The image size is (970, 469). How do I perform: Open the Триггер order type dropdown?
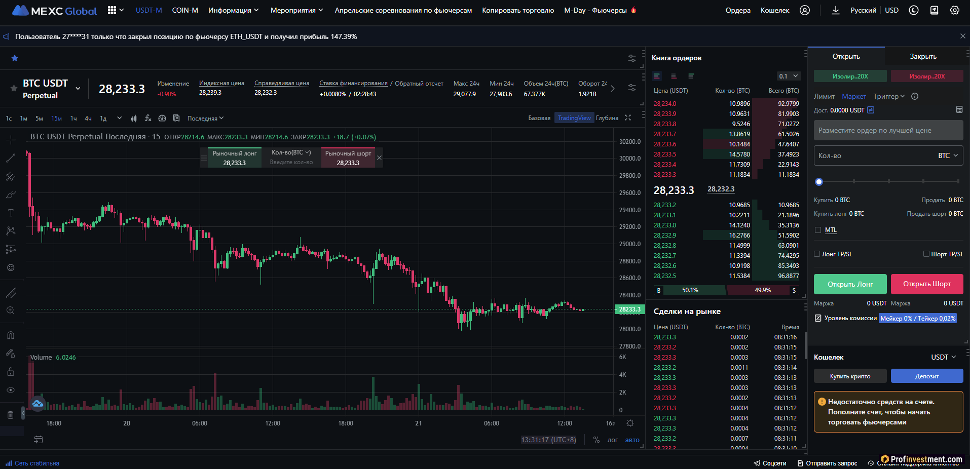[889, 96]
